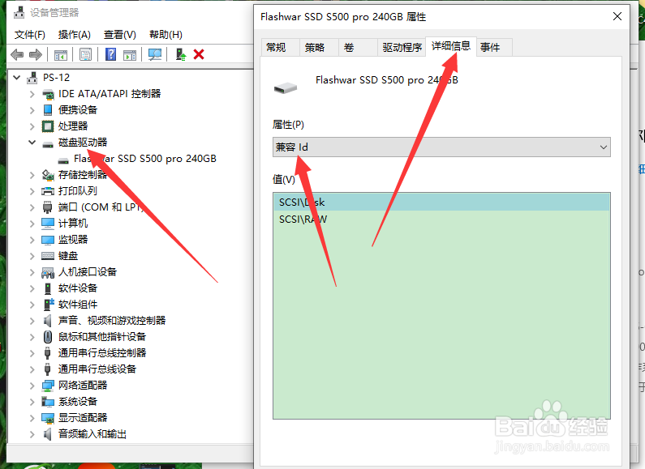
Task: Open the 操作(A) menu
Action: (x=74, y=35)
